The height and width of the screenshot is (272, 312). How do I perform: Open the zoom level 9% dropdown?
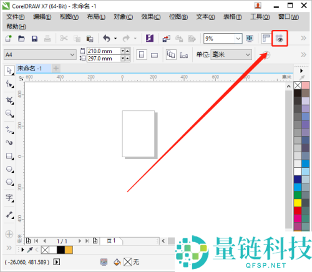click(x=238, y=39)
